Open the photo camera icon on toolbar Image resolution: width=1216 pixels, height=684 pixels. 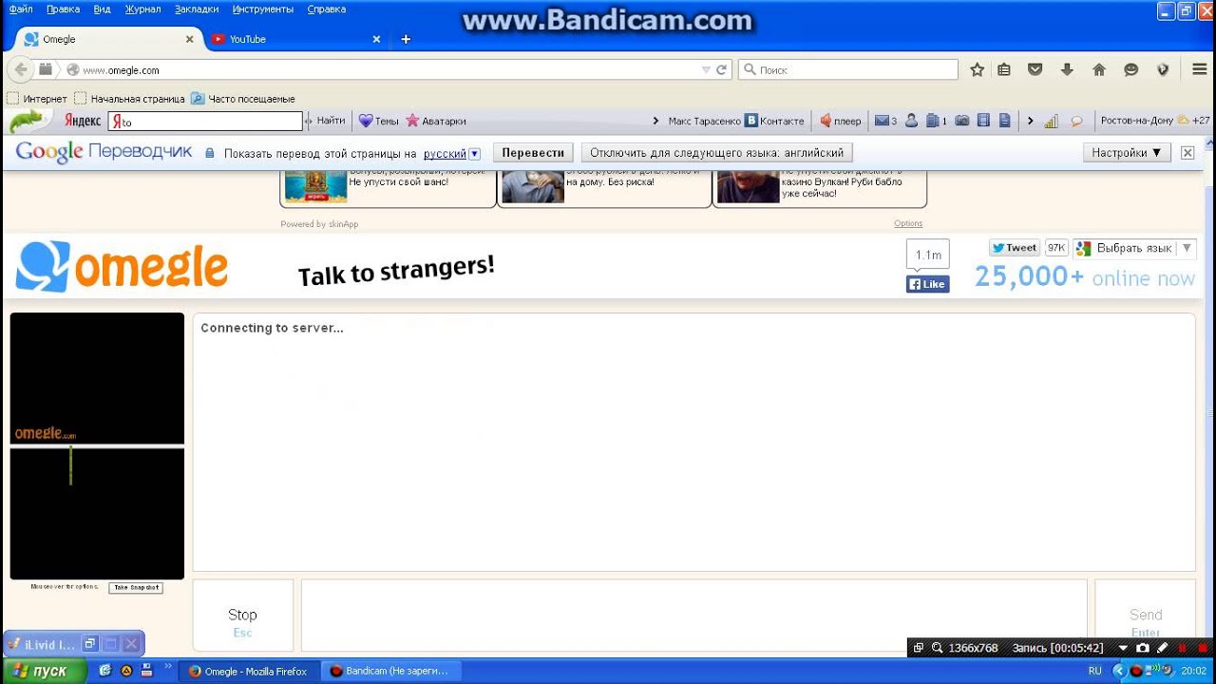(x=961, y=121)
